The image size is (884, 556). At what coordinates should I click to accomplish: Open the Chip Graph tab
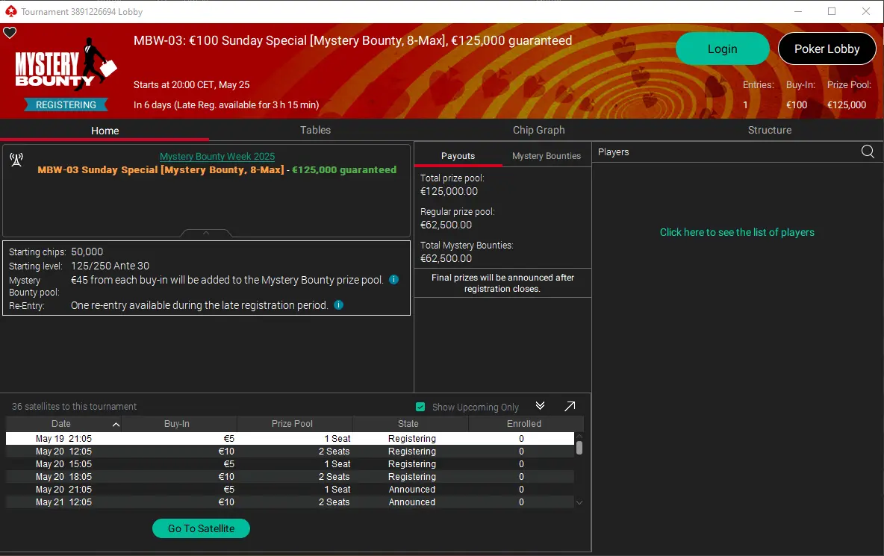[538, 130]
